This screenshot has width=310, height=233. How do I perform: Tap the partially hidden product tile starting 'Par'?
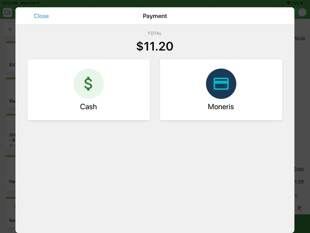tap(10, 173)
